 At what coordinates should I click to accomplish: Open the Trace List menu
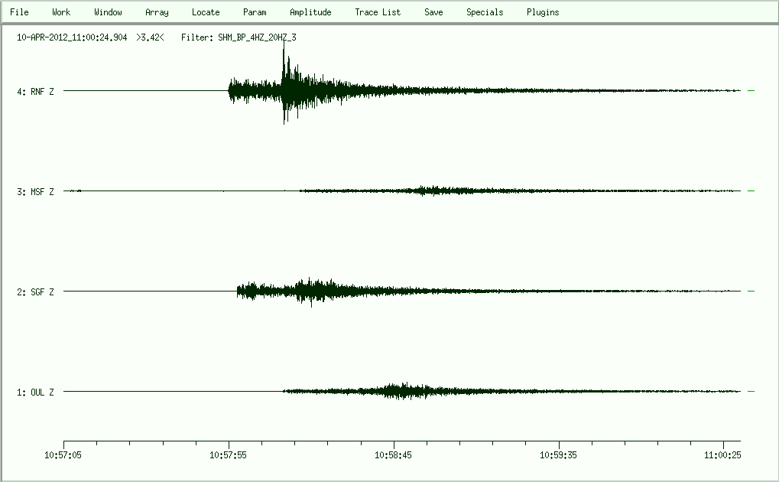pos(378,12)
